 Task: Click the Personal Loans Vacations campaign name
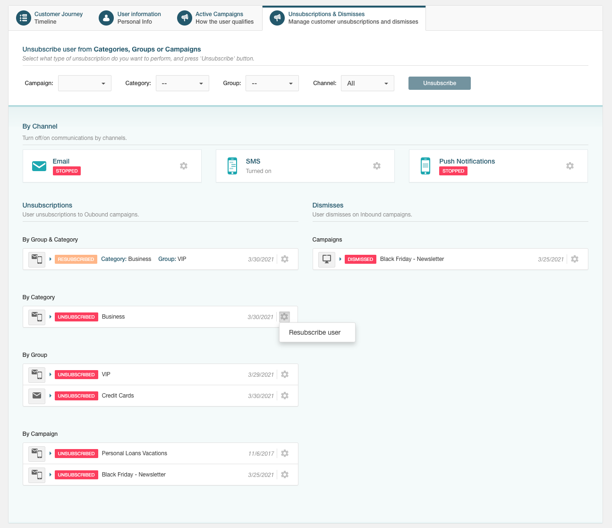click(135, 453)
